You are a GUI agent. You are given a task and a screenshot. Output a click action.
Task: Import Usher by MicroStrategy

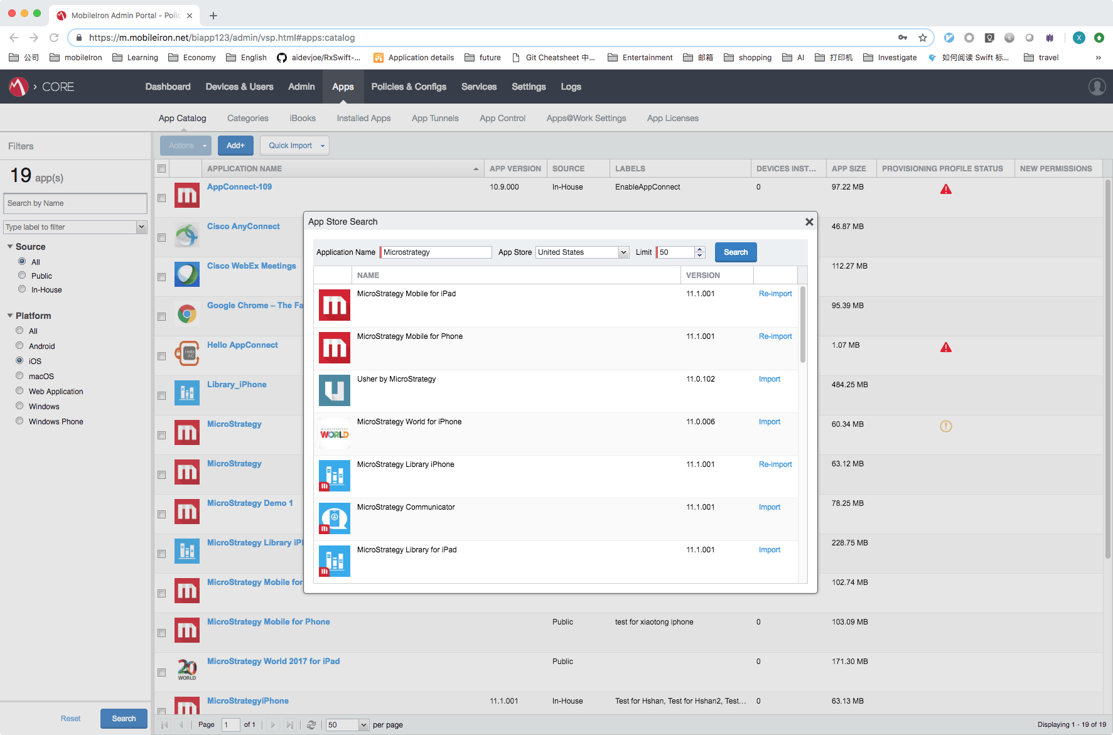pos(769,379)
